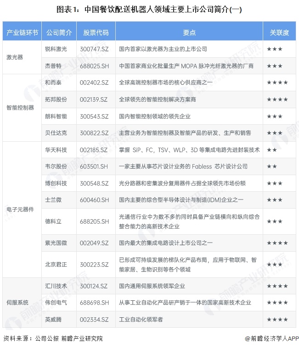Click company name 杰普特
Image resolution: width=299 pixels, height=348 pixels.
tap(53, 66)
